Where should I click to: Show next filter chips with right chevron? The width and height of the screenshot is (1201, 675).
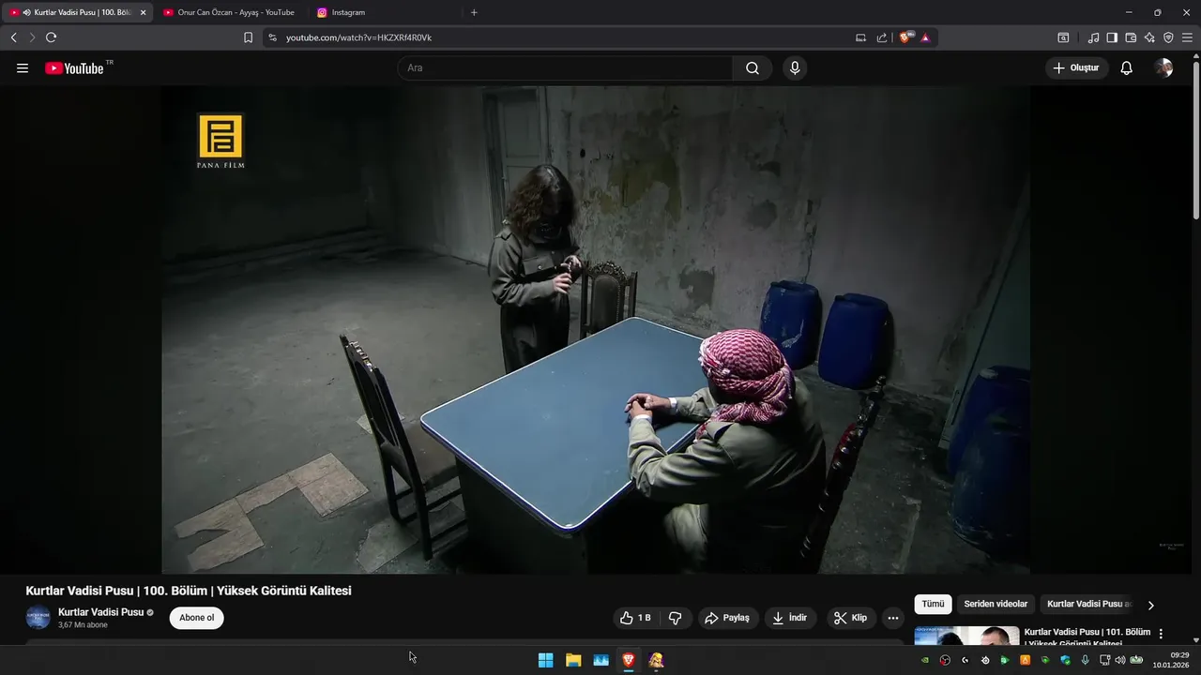[1150, 605]
